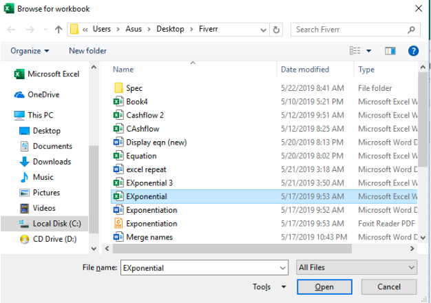Select the CAshflow workbook
The height and width of the screenshot is (303, 431).
(264, 129)
